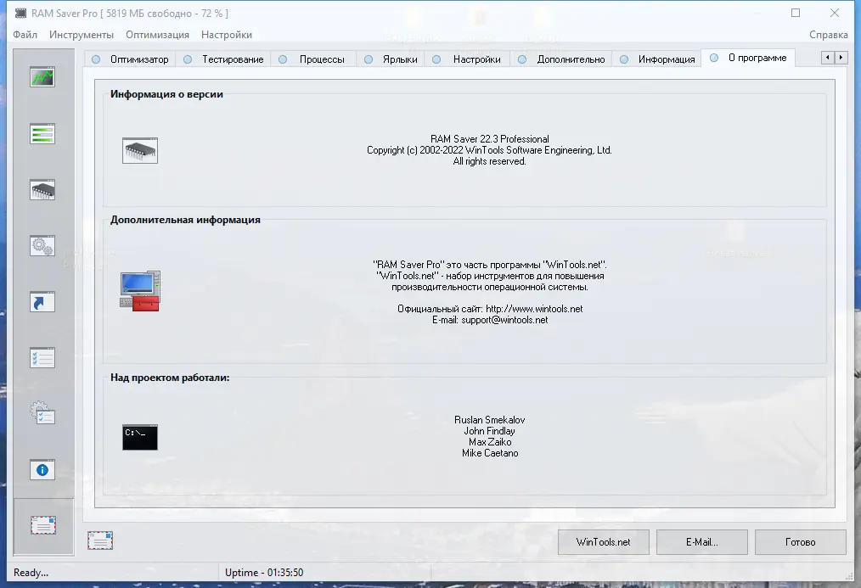Open the Инструменты menu
Screen dimensions: 861x588
[82, 35]
